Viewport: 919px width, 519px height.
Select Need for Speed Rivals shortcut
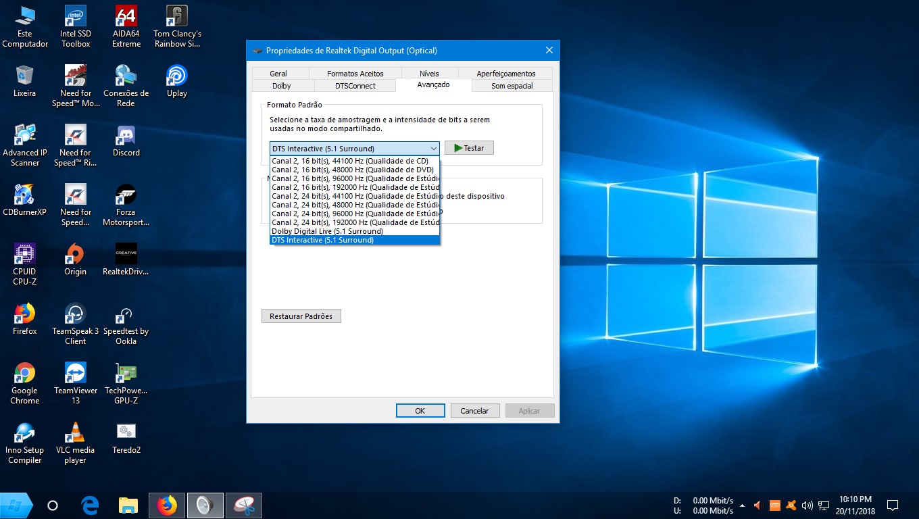(76, 146)
